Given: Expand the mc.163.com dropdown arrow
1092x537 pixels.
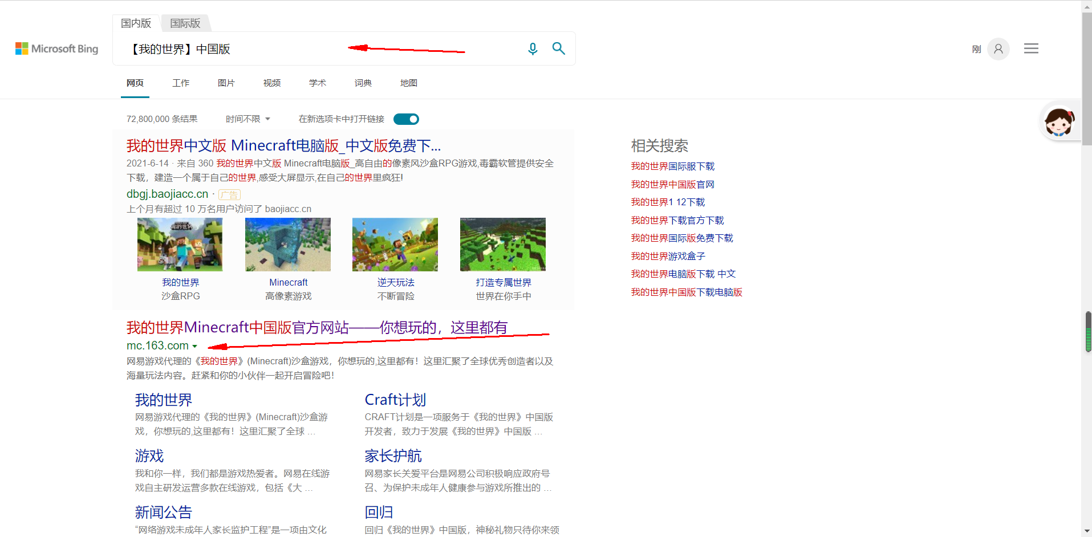Looking at the screenshot, I should click(x=195, y=346).
